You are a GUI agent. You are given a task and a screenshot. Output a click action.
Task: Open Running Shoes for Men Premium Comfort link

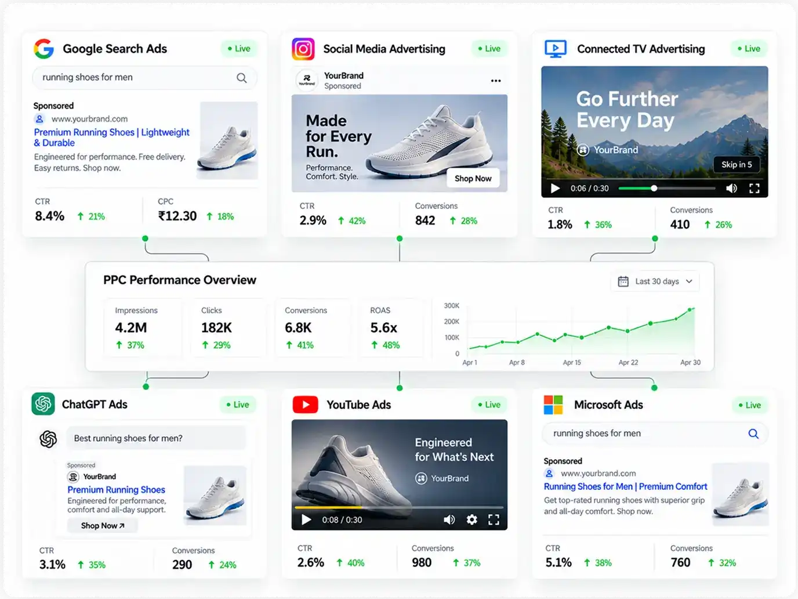625,486
